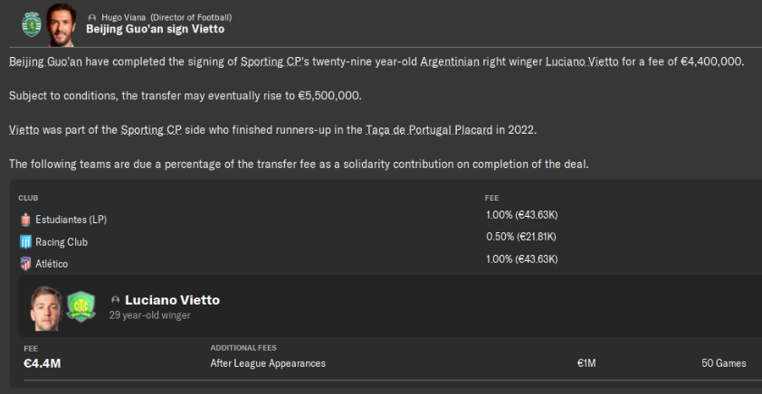Click the person icon before Hugo Viana's name
This screenshot has height=394, width=762.
[x=91, y=17]
